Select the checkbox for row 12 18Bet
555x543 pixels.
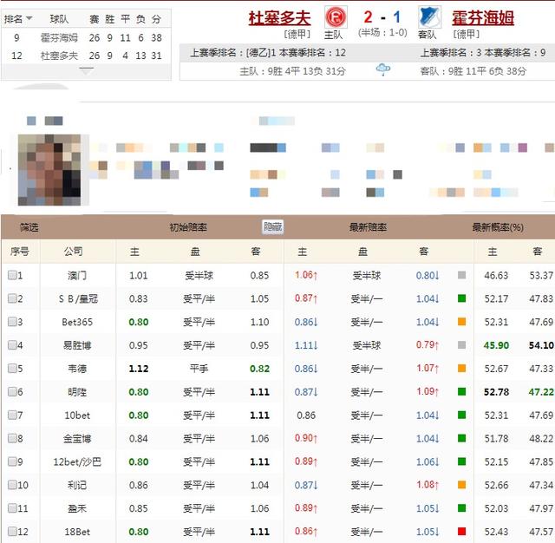[12, 531]
